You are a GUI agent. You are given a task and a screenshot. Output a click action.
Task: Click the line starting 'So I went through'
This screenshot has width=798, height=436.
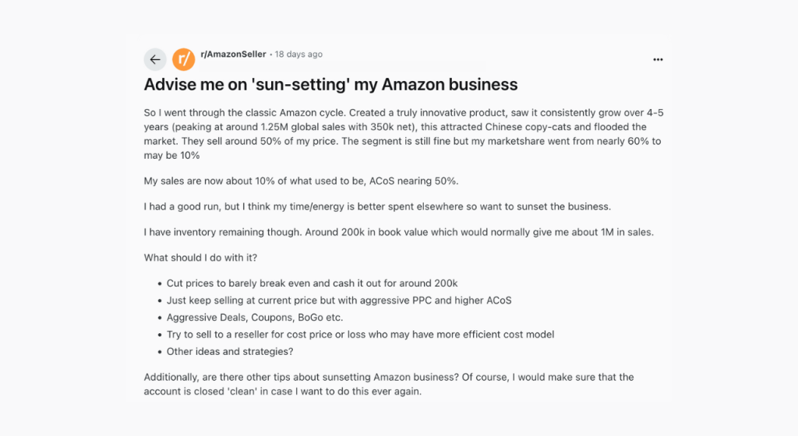point(404,113)
